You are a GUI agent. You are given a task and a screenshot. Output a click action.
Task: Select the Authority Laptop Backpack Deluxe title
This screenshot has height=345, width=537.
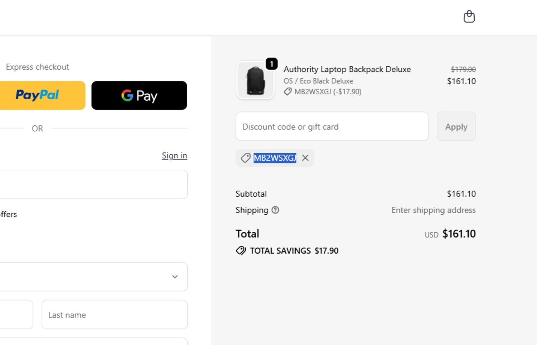pyautogui.click(x=347, y=69)
